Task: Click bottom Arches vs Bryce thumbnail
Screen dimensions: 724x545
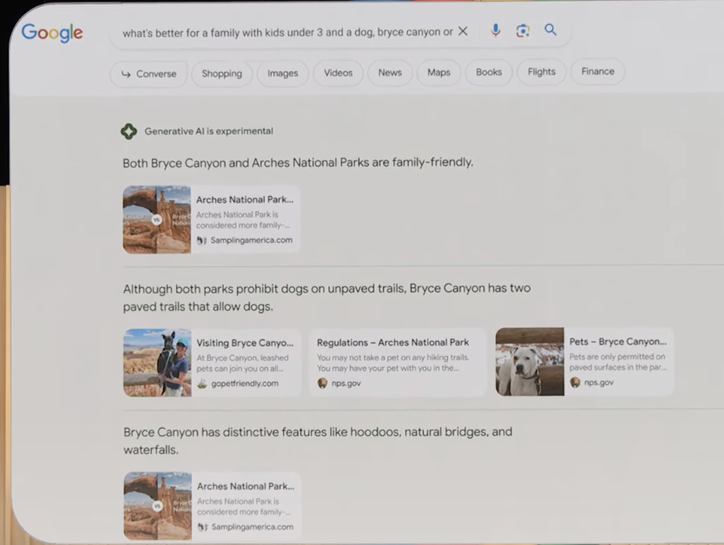Action: click(158, 506)
